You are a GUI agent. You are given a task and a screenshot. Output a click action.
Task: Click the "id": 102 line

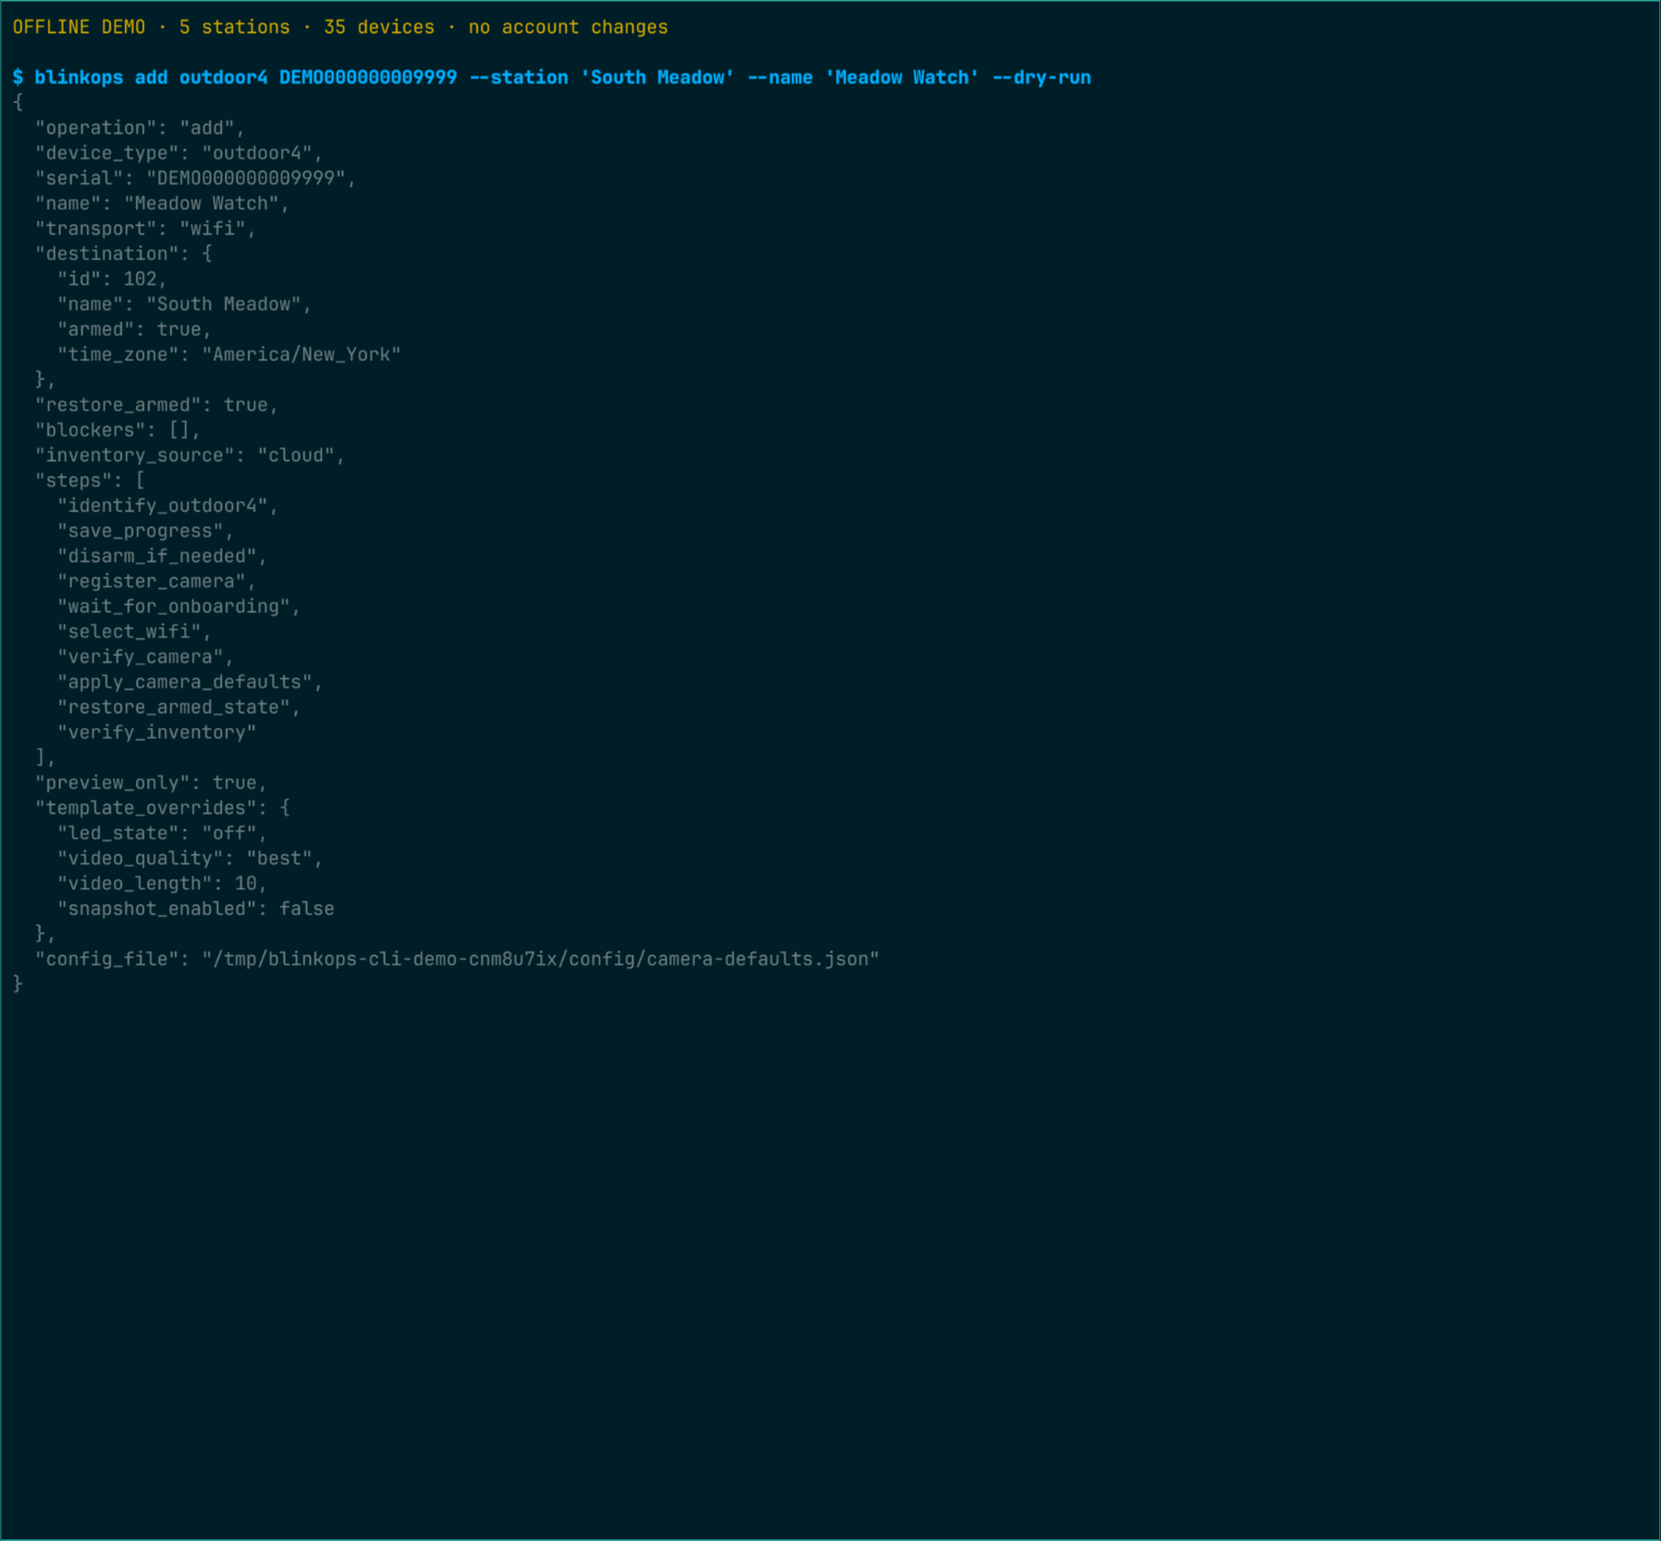click(112, 280)
